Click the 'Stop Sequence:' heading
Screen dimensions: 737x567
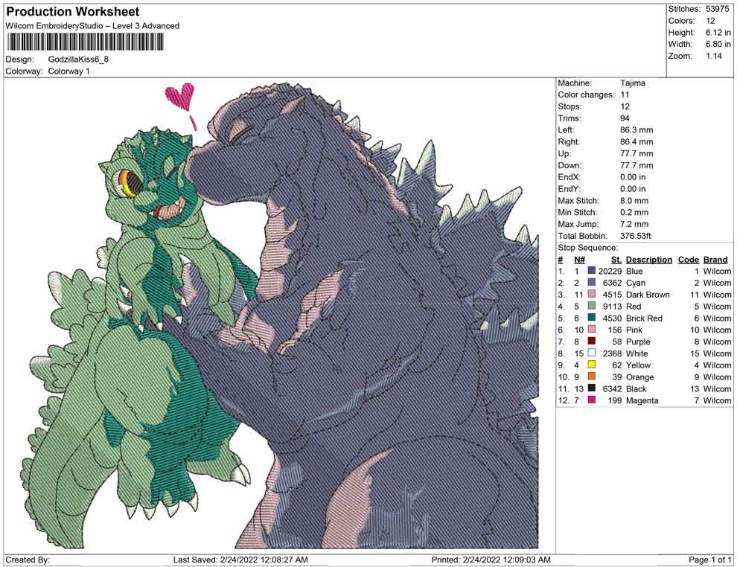click(588, 248)
